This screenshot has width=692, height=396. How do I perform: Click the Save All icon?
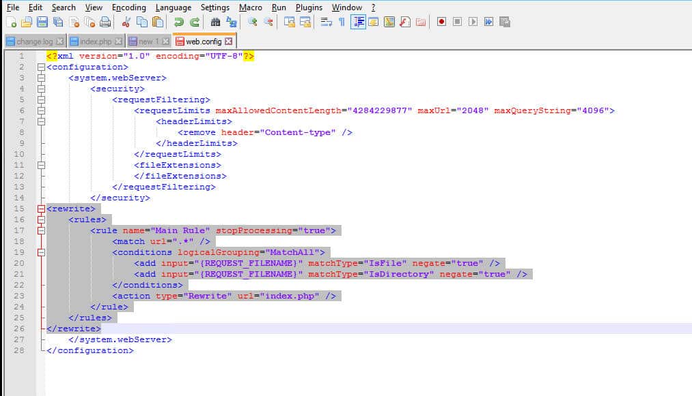58,22
